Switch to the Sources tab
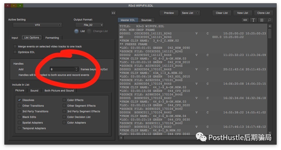The image size is (281, 150). [x=146, y=20]
